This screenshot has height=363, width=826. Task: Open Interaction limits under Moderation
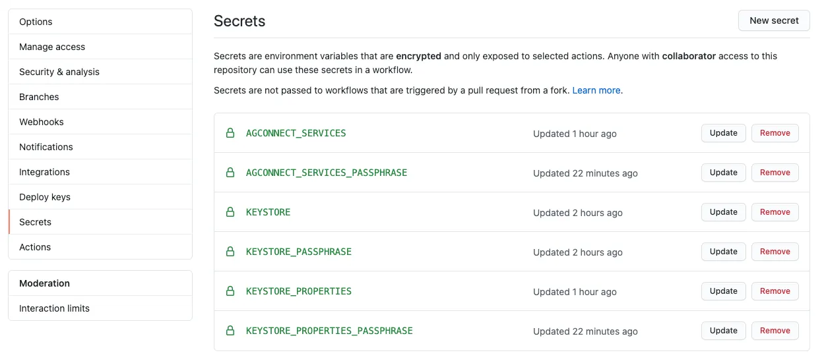pos(100,308)
